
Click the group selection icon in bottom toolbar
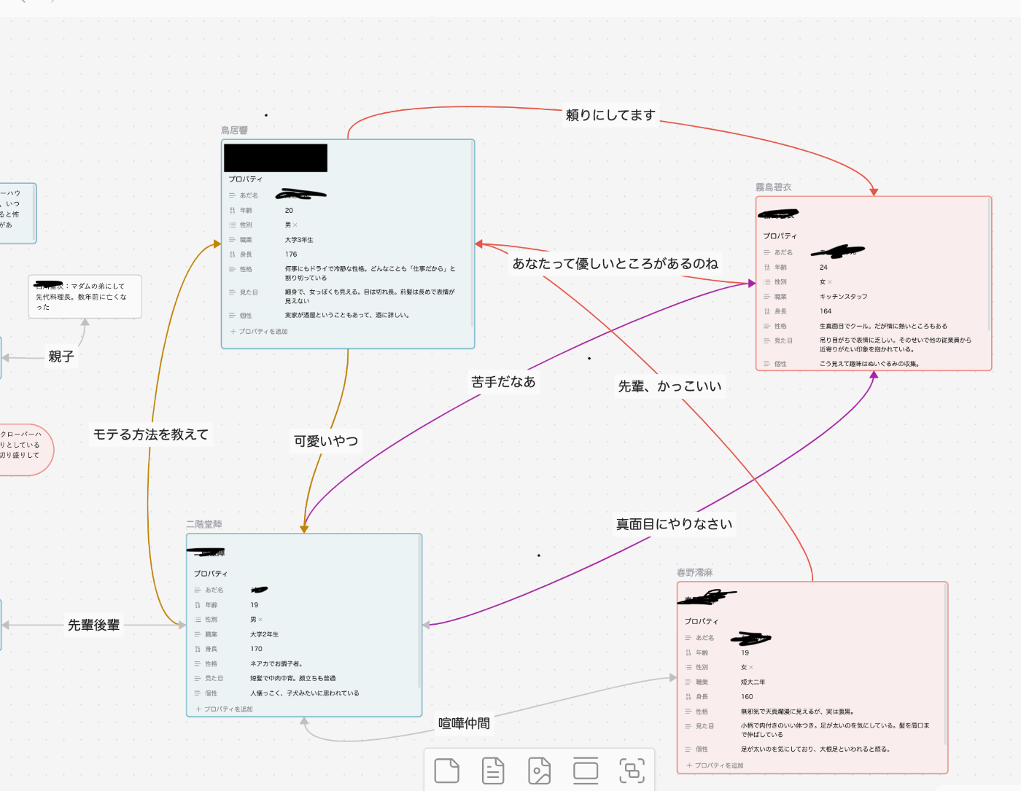click(x=632, y=771)
